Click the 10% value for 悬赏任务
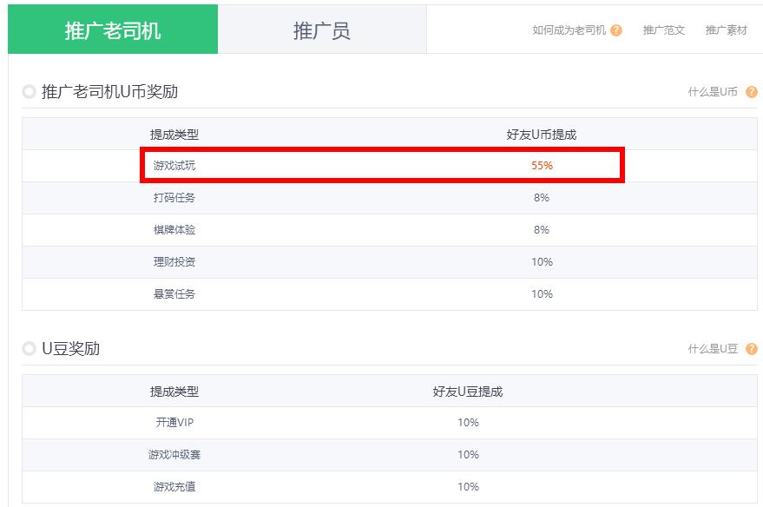763x507 pixels. click(542, 294)
